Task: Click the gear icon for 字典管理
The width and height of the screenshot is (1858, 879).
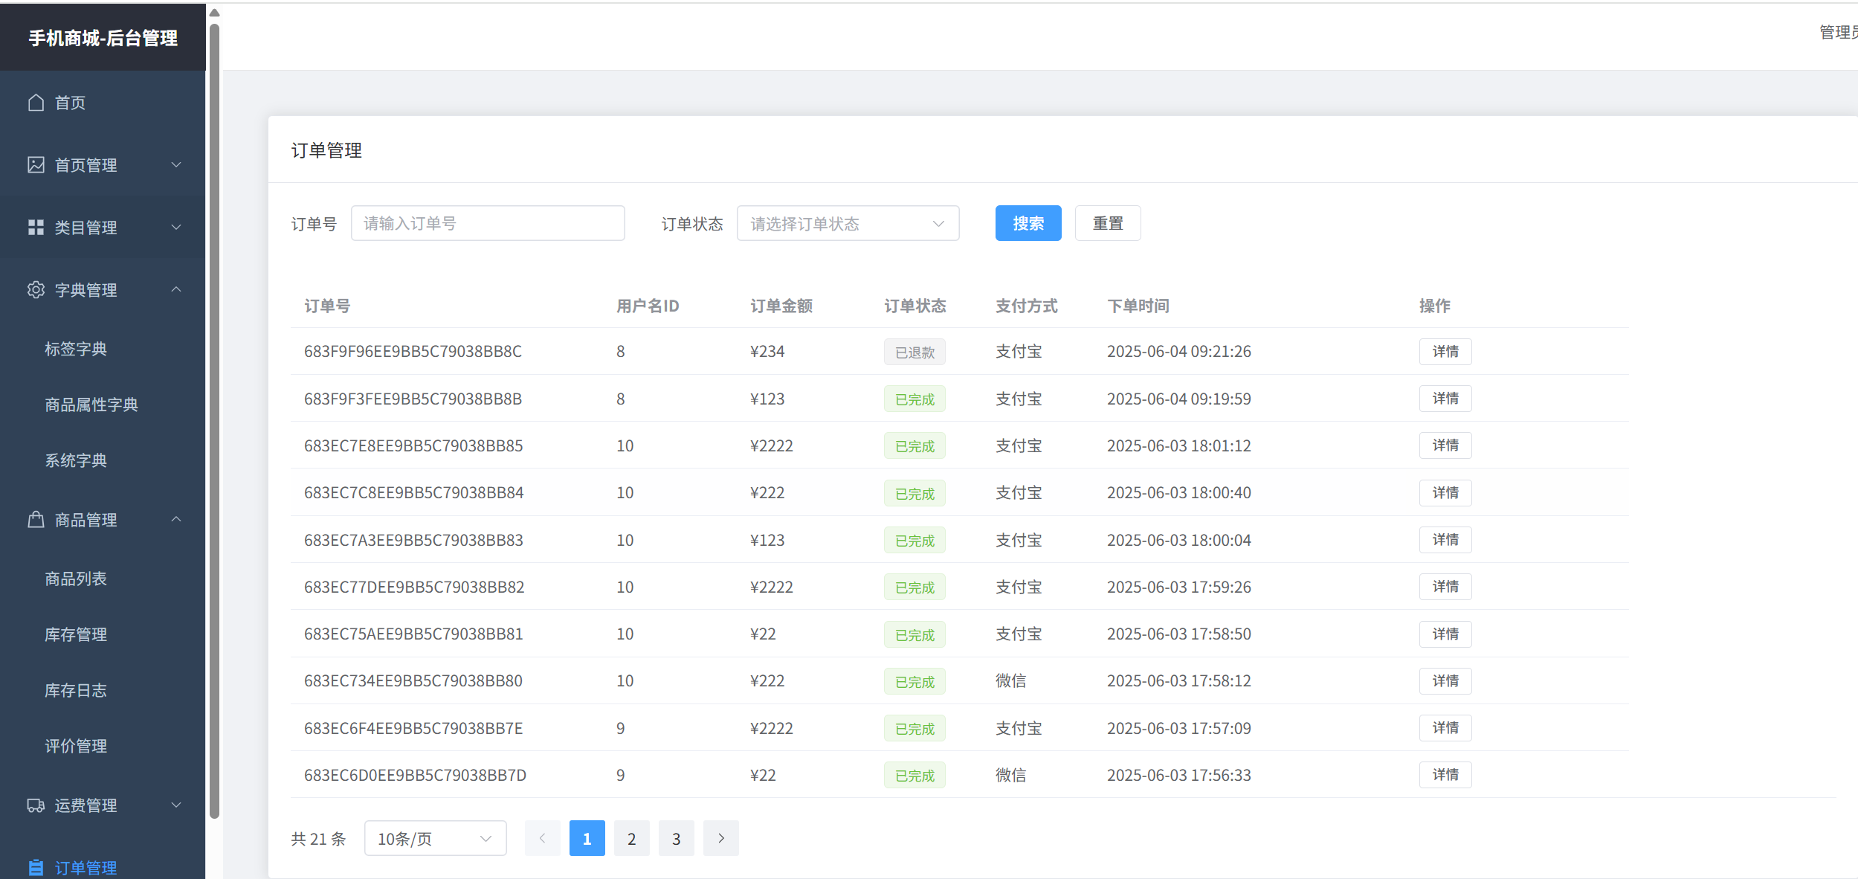Action: coord(36,290)
